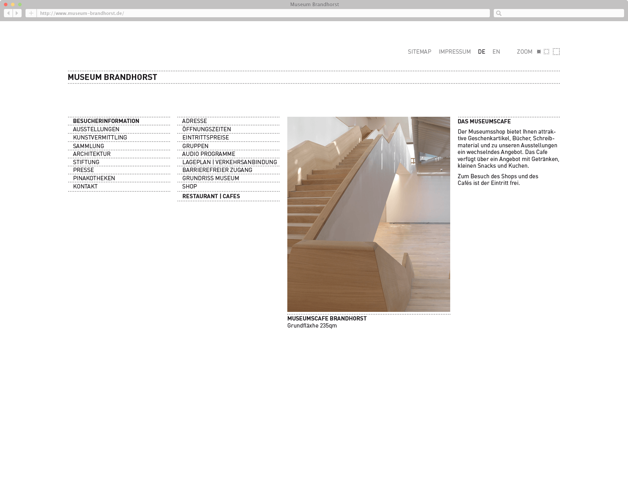Click the plus add-tab button

pyautogui.click(x=31, y=13)
